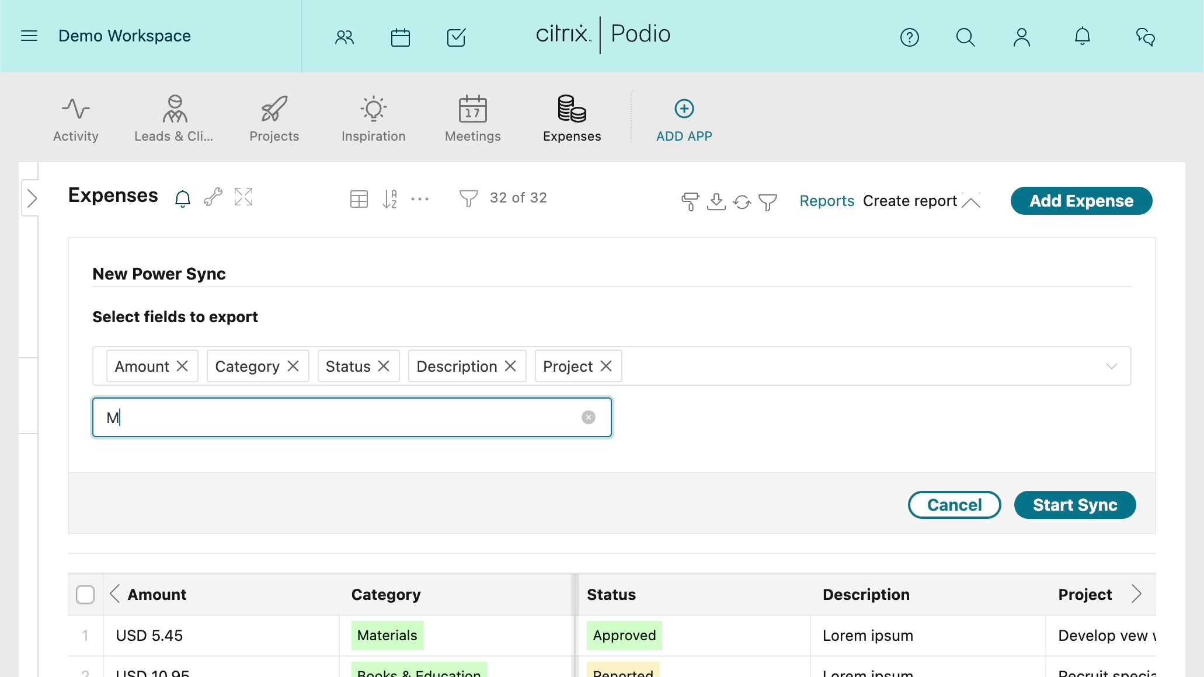Expand the fields to export dropdown arrow
Viewport: 1204px width, 677px height.
(x=1112, y=367)
